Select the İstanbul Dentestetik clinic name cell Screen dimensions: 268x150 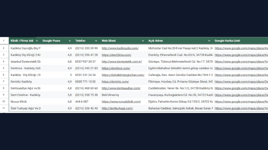(x=25, y=62)
